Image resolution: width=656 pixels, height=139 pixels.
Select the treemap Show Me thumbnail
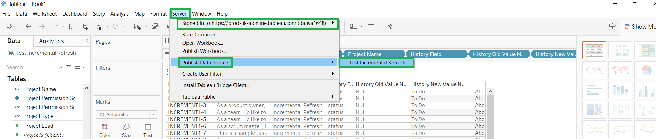click(x=594, y=110)
